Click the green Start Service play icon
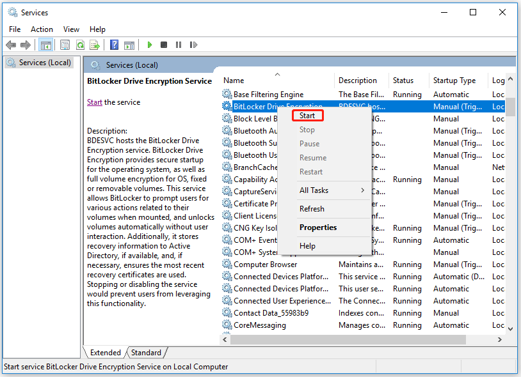The width and height of the screenshot is (521, 377). tap(150, 45)
